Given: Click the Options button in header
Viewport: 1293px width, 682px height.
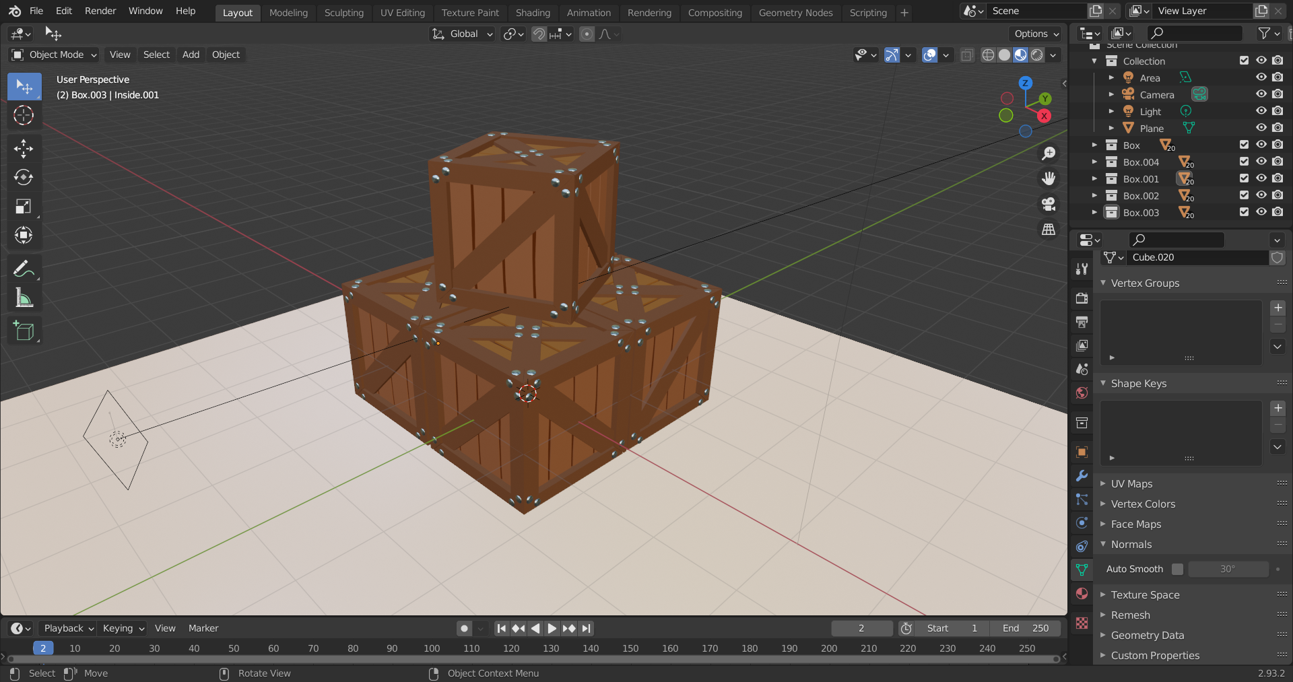Looking at the screenshot, I should coord(1036,34).
